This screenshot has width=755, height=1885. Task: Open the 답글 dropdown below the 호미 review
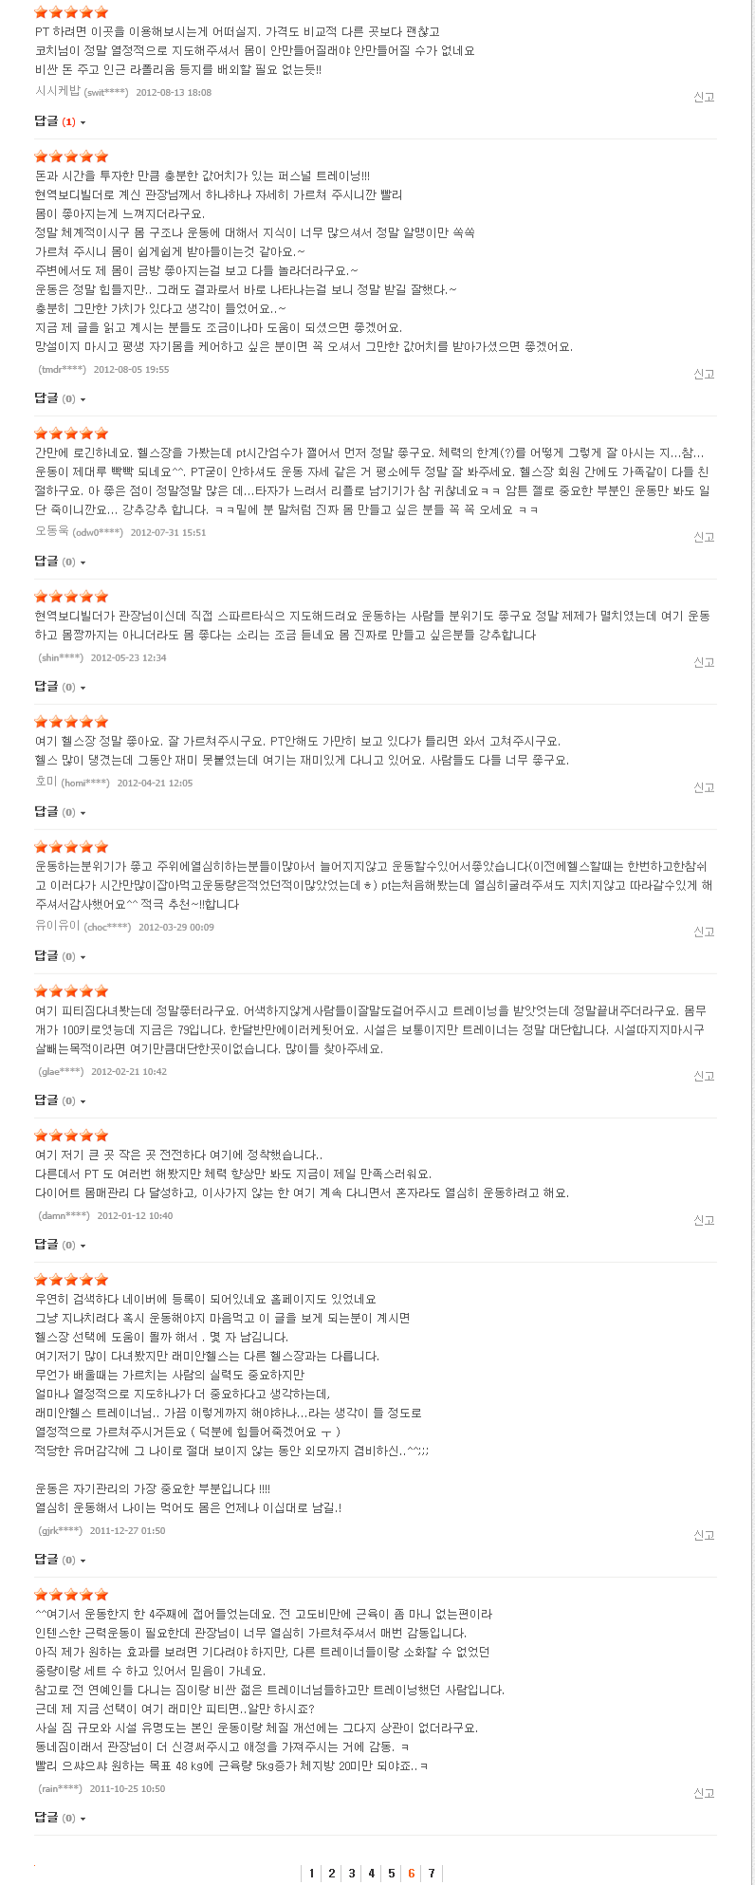(x=60, y=812)
